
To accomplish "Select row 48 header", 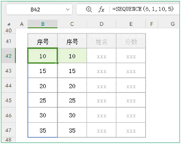I will (x=8, y=140).
